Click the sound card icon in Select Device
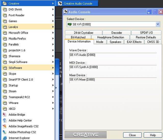163x140 pixels. pyautogui.click(x=70, y=24)
